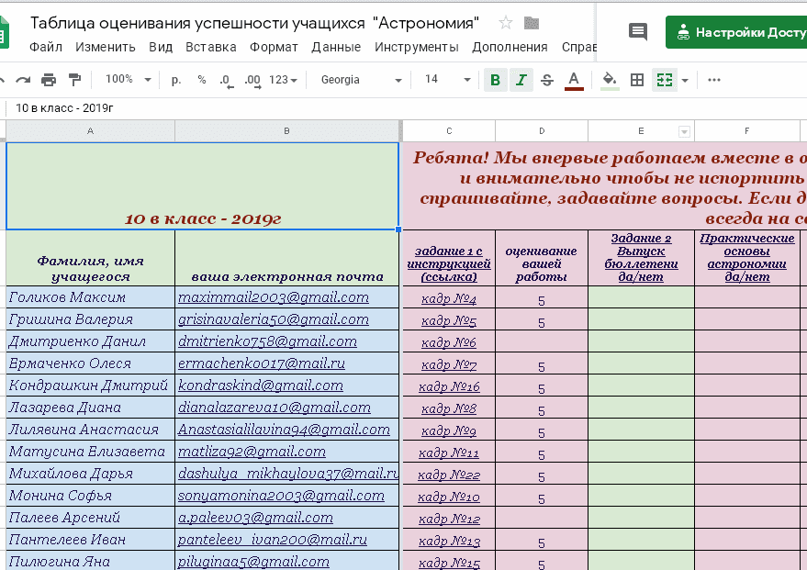The image size is (807, 570).
Task: Open the Вставка menu
Action: [210, 47]
